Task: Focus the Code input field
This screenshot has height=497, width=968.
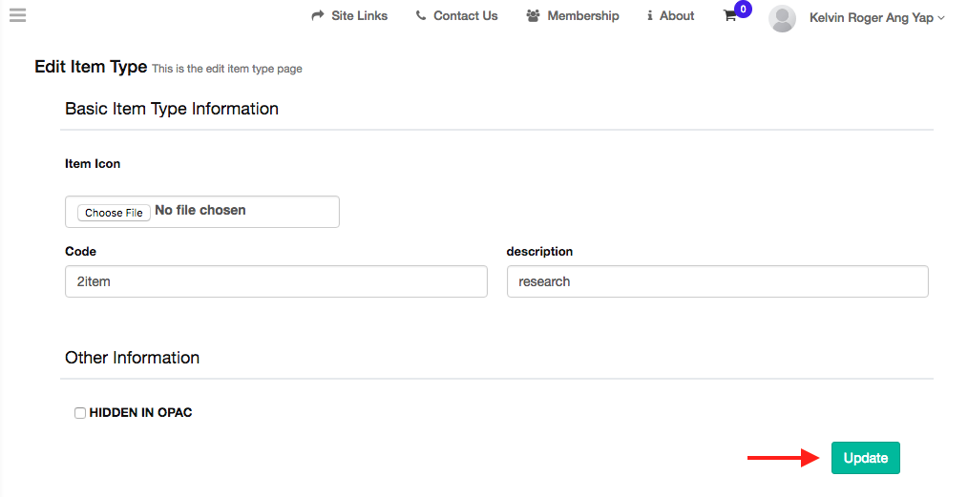Action: coord(276,281)
